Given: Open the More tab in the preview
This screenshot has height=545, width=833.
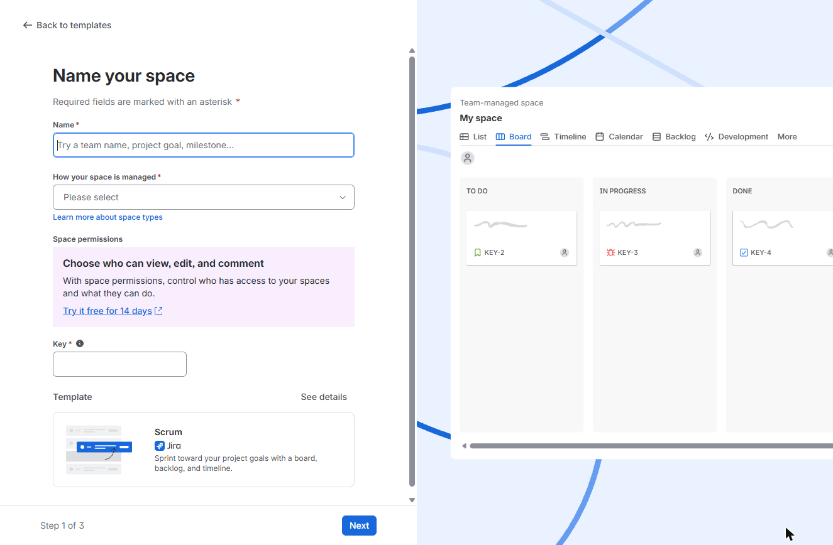Looking at the screenshot, I should [787, 137].
